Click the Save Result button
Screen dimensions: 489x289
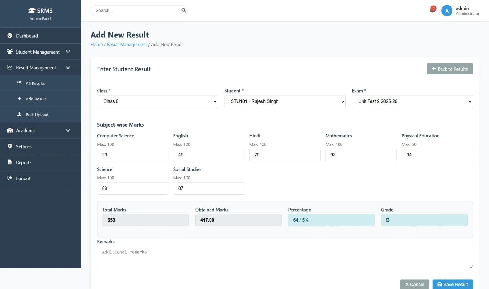(452, 284)
